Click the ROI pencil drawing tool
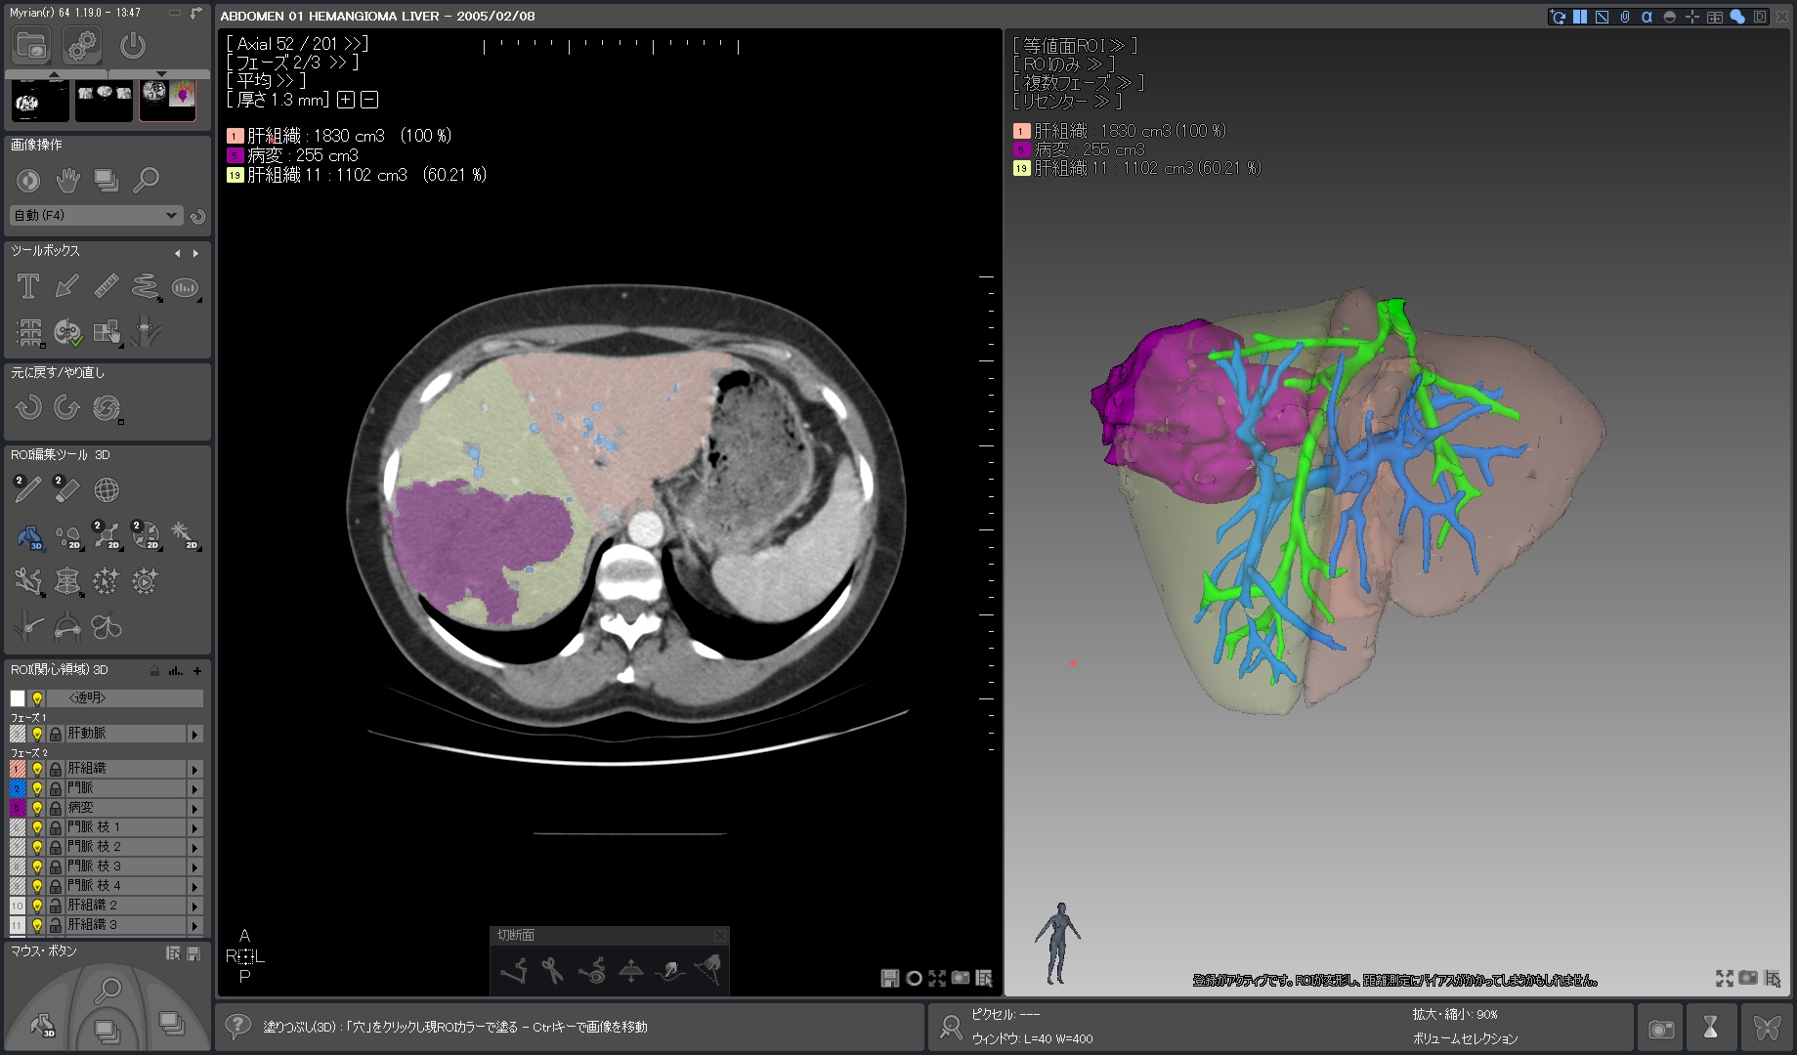 (x=27, y=489)
